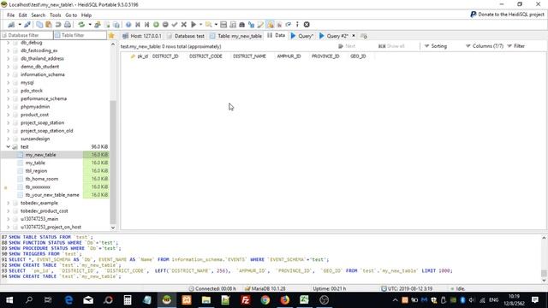Switch to Table: my_new_table tab

236,36
